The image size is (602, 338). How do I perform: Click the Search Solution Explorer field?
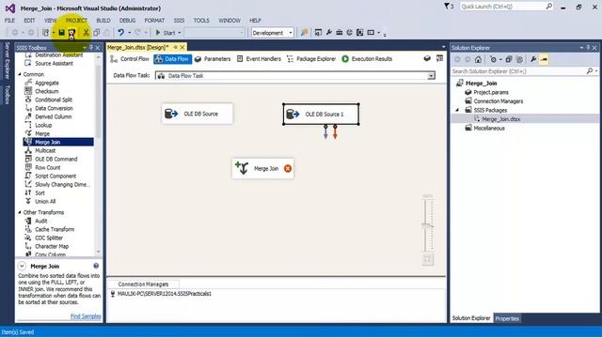tap(518, 71)
